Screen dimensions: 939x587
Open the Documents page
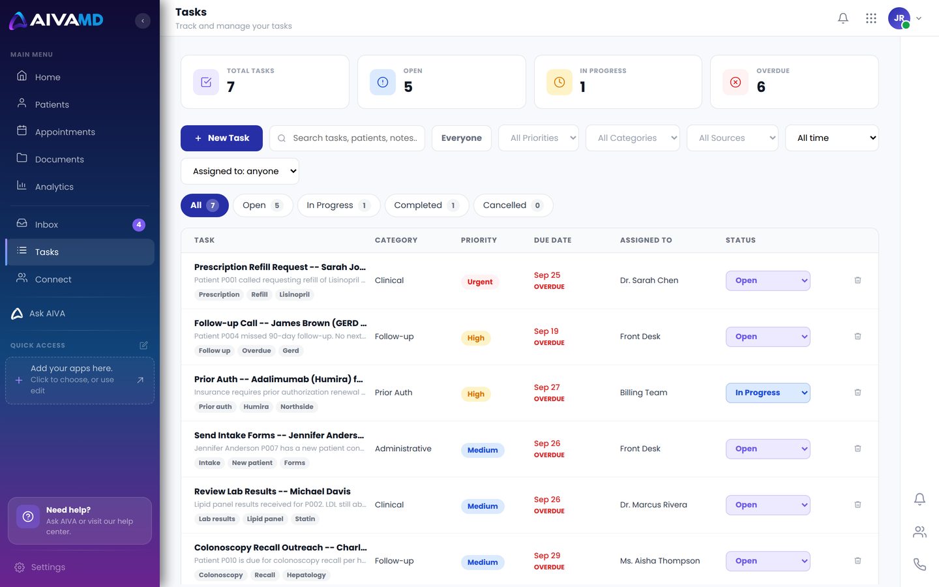click(x=80, y=160)
